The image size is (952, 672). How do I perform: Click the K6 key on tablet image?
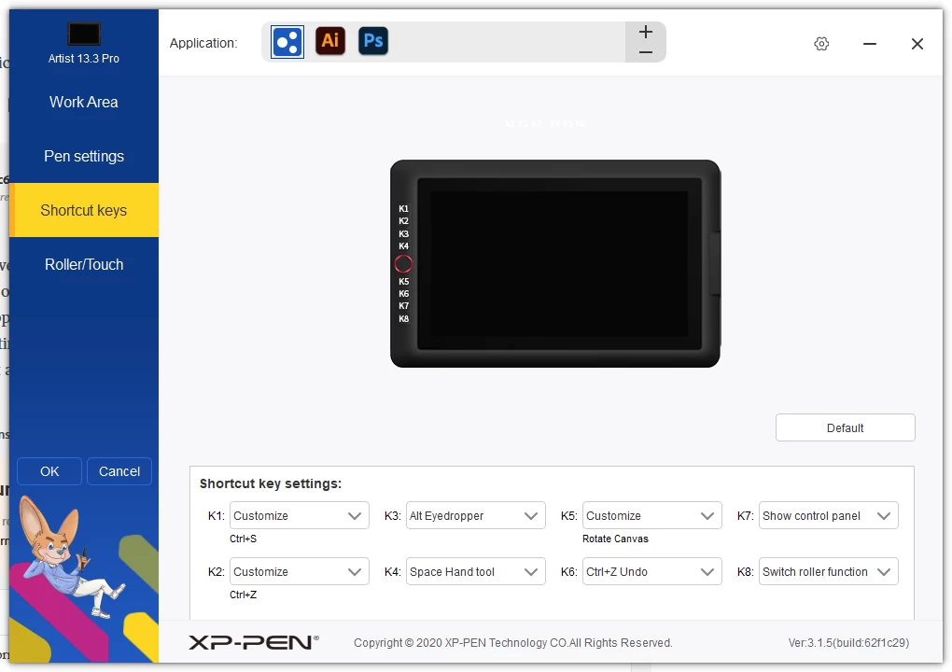pyautogui.click(x=404, y=294)
